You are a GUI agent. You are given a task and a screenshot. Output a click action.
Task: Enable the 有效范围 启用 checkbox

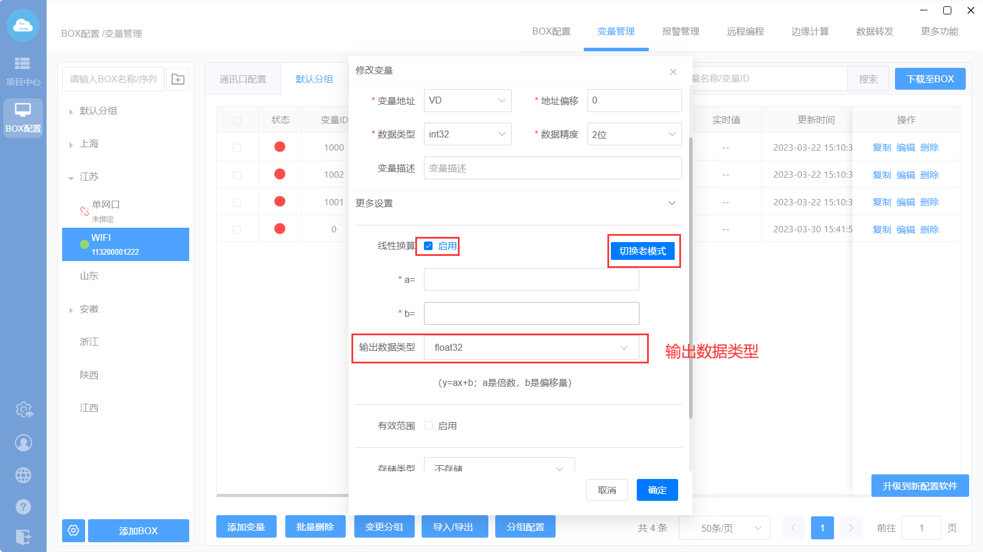429,425
